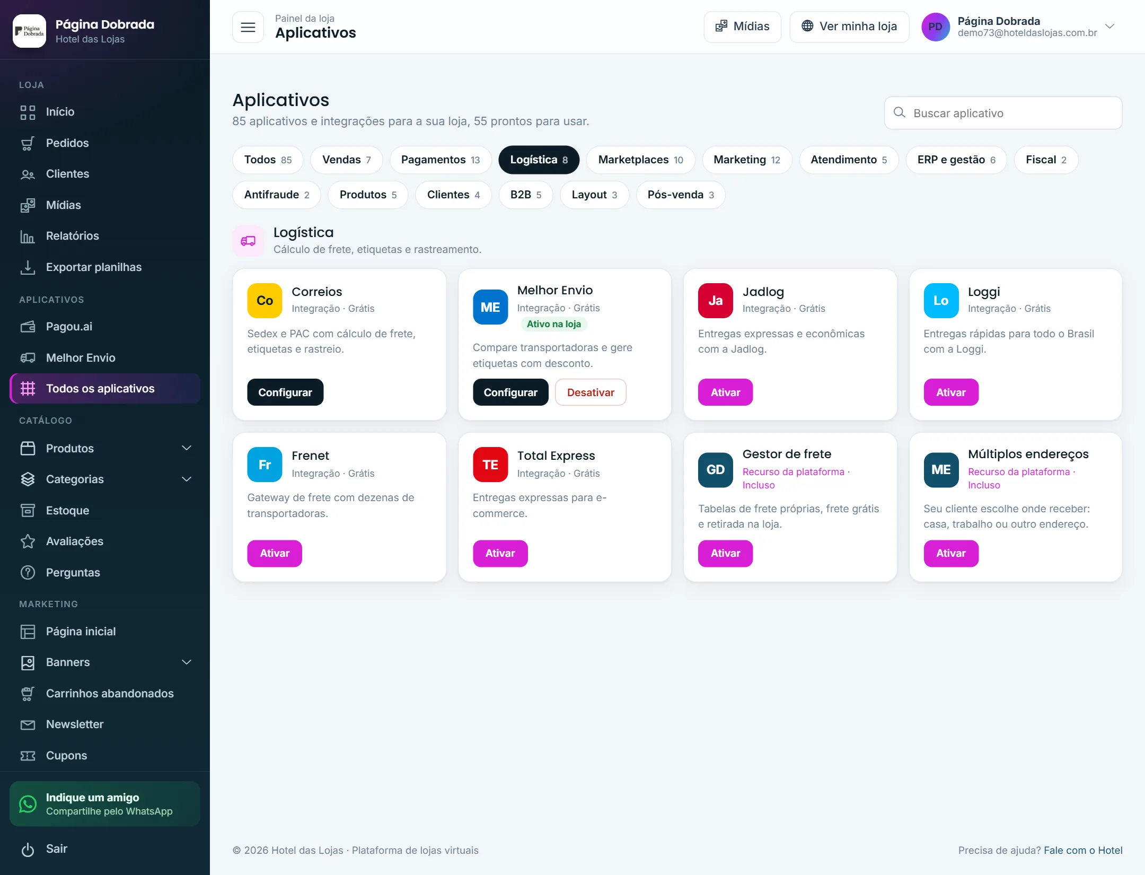
Task: Select the Marketplaces filter tab
Action: coord(640,160)
